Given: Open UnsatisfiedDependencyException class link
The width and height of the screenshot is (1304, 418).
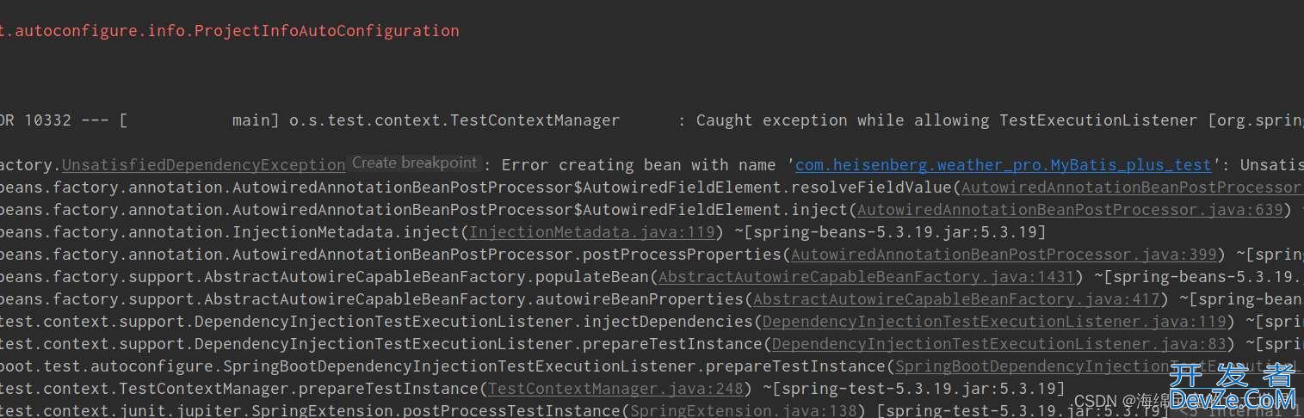Looking at the screenshot, I should click(203, 165).
